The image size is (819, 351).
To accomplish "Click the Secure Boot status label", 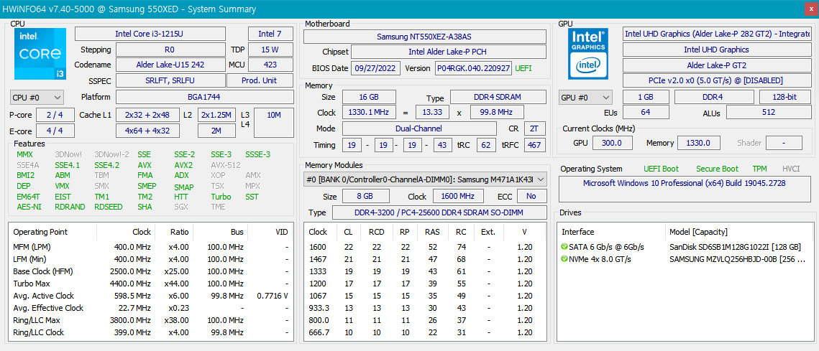I will coord(717,169).
